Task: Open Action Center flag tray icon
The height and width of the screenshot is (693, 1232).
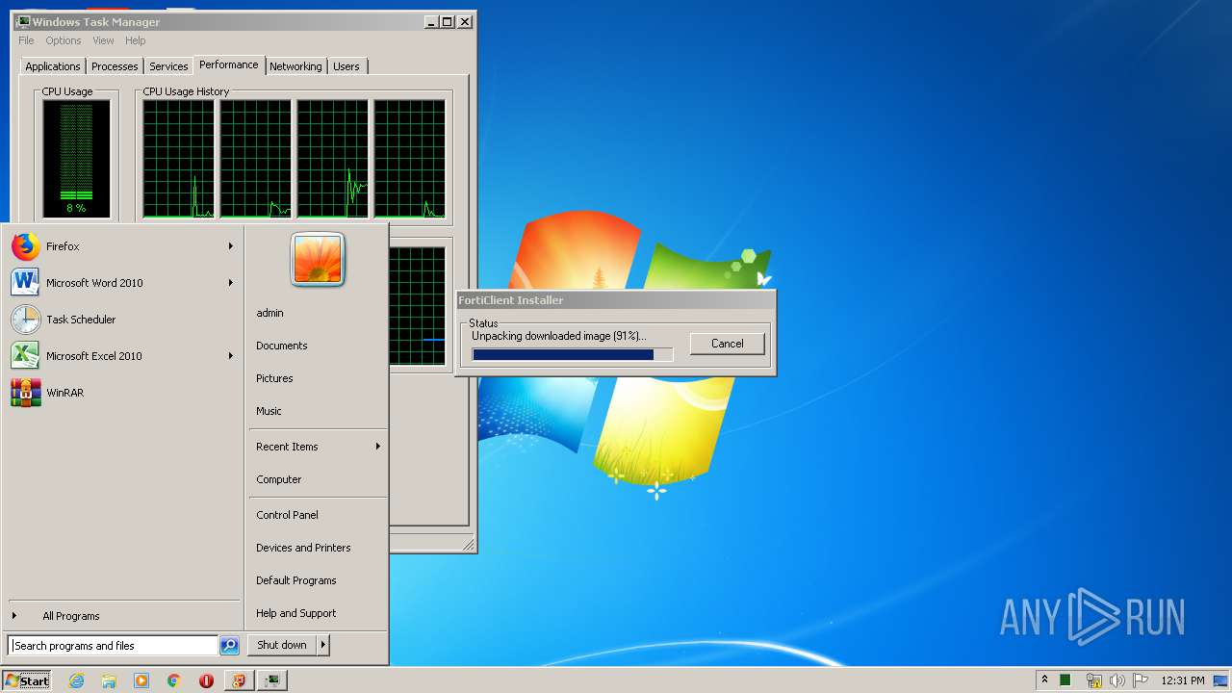Action: (1141, 680)
